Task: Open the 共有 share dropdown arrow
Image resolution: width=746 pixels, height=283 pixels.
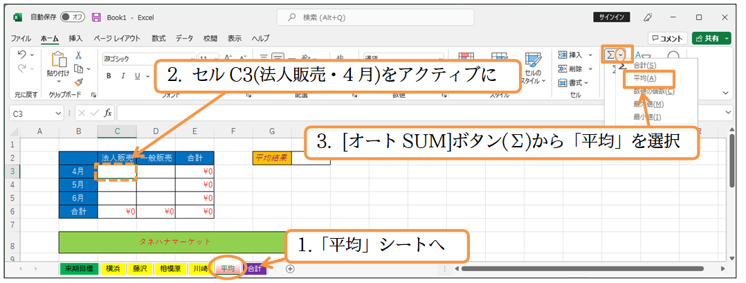Action: click(727, 39)
